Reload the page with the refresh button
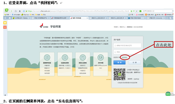The image size is (175, 104). [x=16, y=11]
